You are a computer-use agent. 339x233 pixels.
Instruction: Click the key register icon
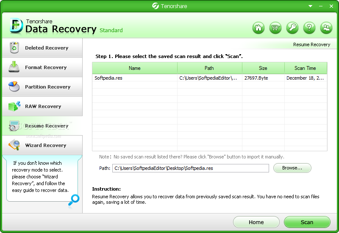tap(292, 28)
